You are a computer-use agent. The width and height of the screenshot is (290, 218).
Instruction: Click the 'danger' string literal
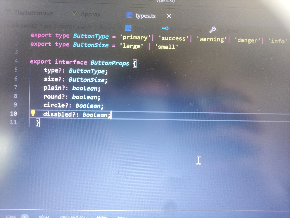247,40
